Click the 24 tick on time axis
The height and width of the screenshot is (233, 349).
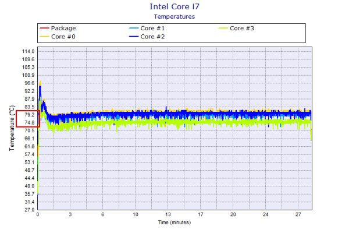266,214
